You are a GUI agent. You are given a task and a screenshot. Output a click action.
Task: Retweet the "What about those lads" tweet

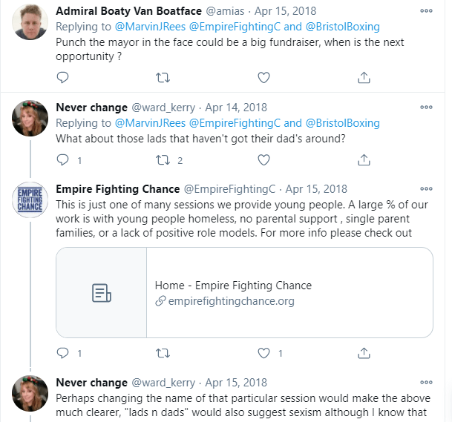(x=163, y=159)
